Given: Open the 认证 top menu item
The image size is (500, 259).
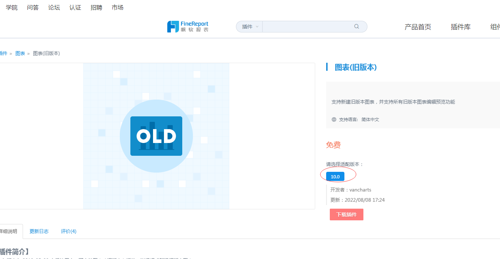Looking at the screenshot, I should [x=75, y=7].
